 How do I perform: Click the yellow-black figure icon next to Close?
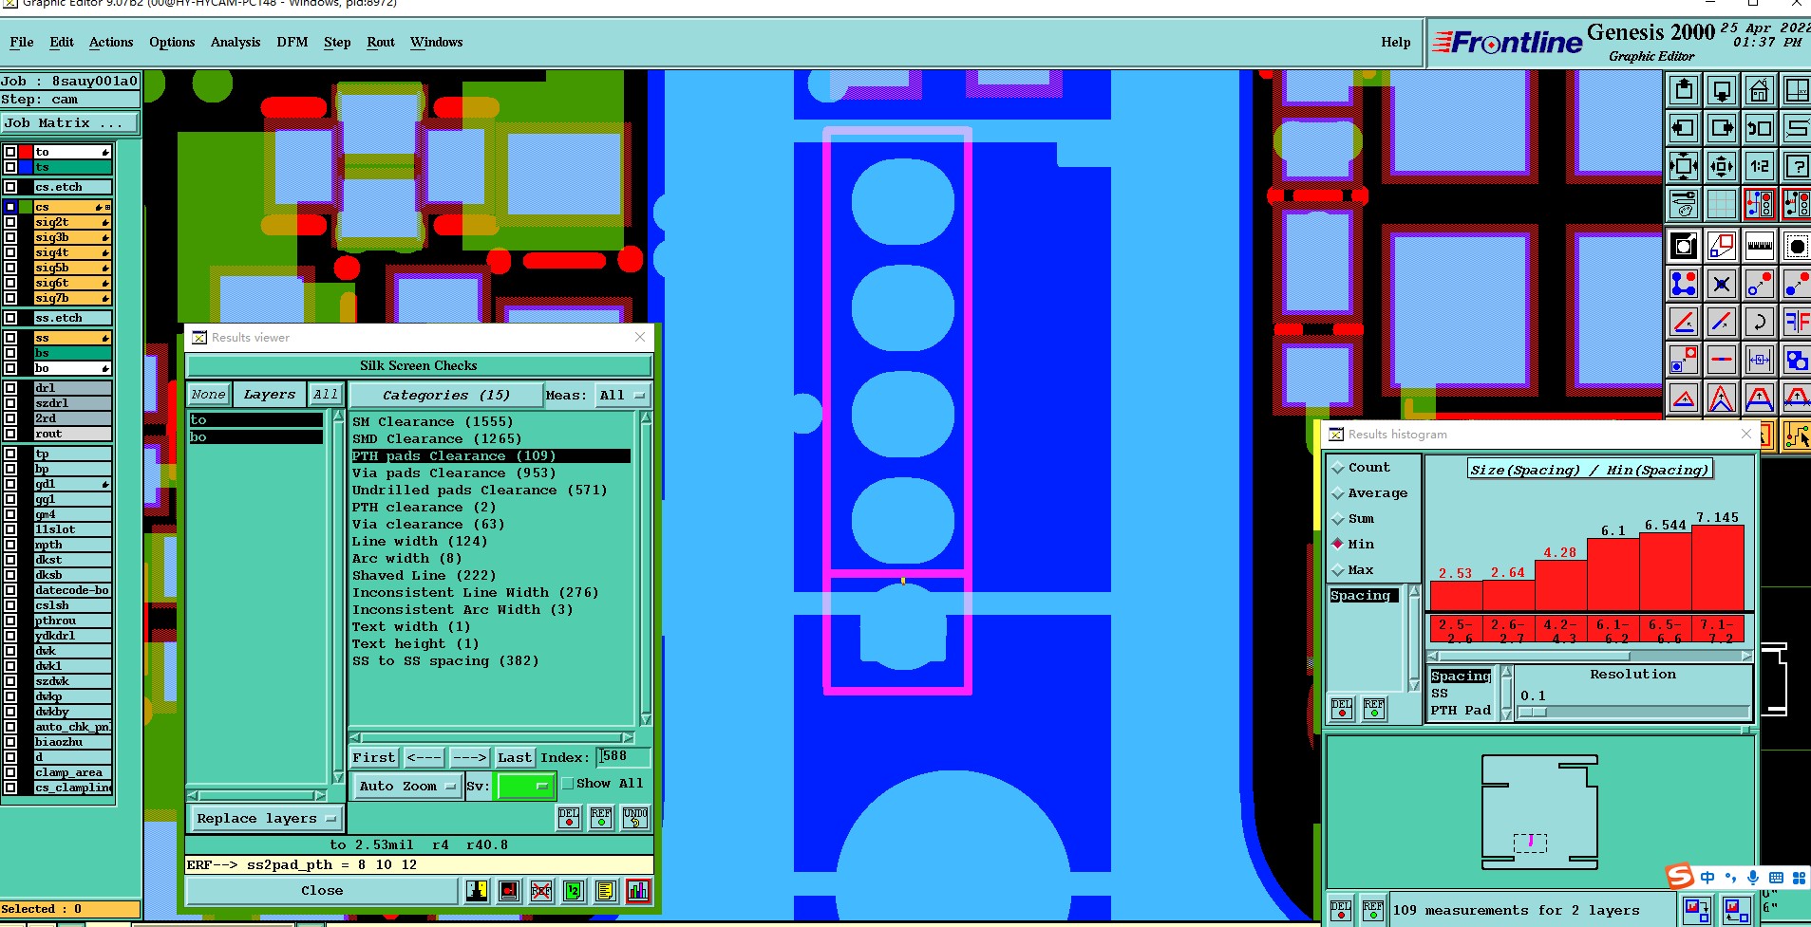pos(477,891)
